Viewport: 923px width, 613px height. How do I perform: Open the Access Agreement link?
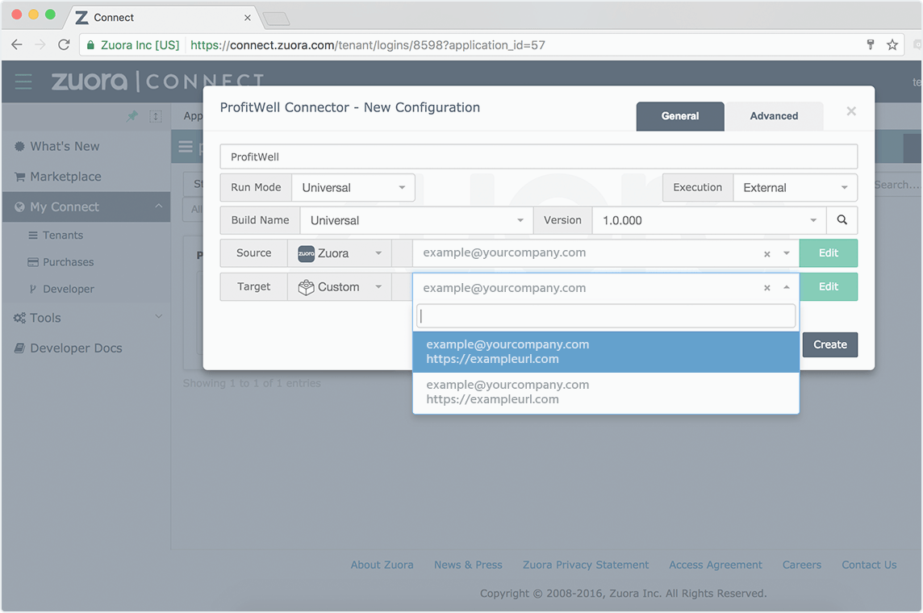pos(715,565)
